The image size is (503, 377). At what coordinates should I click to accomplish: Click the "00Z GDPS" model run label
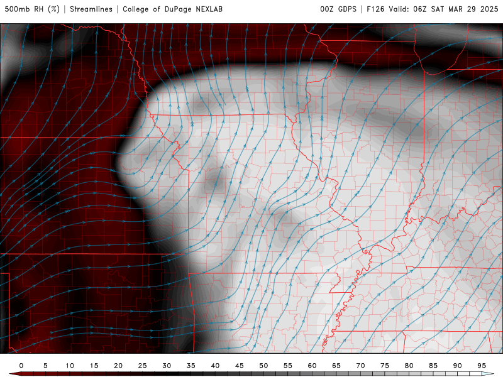[338, 9]
